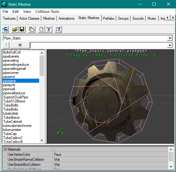
Task: Open the Collision Tools menu
Action: (47, 12)
